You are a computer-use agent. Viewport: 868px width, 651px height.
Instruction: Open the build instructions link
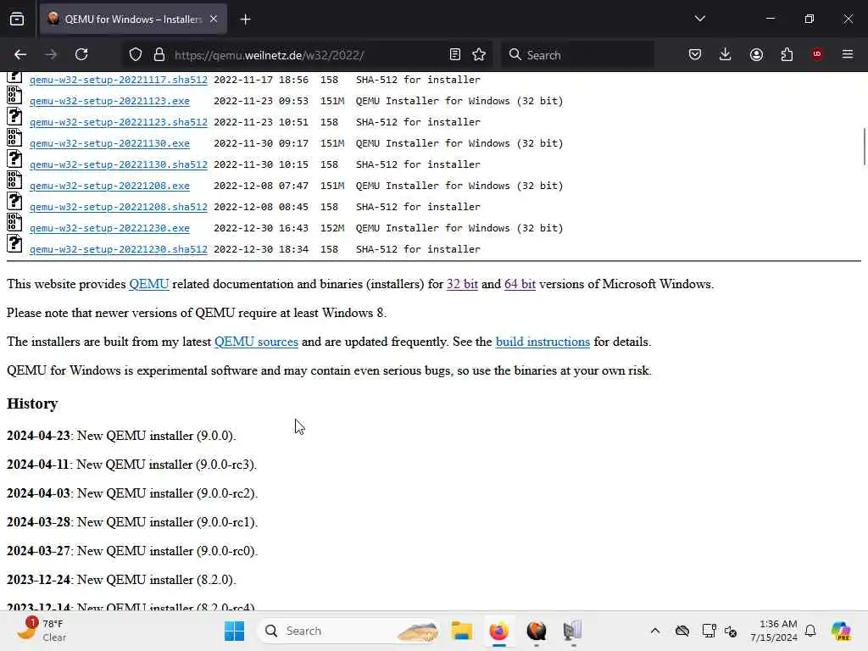pyautogui.click(x=542, y=342)
